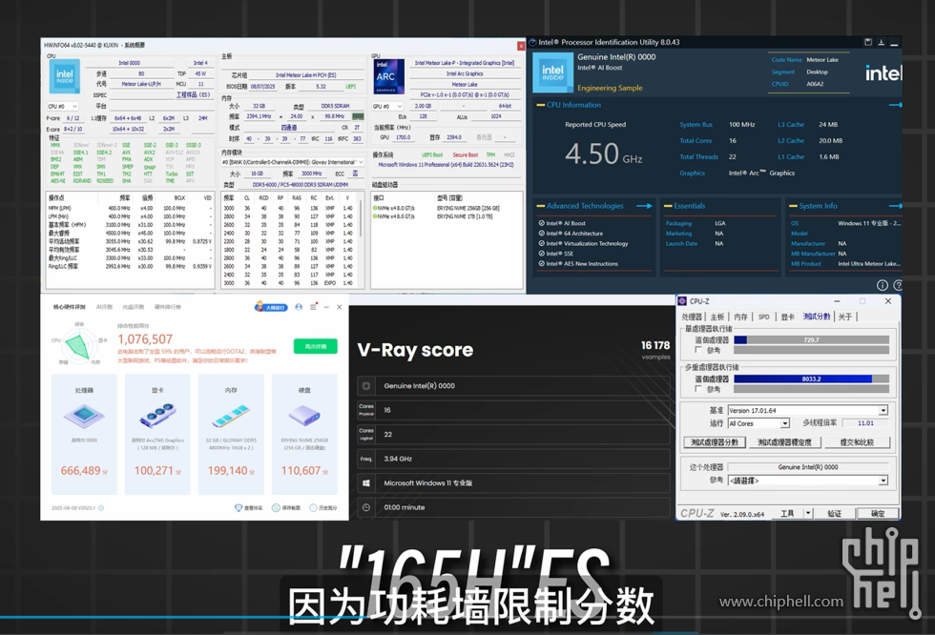Click the CPU chip icon in the V-Ray results
Viewport: 935px width, 635px height.
(366, 386)
